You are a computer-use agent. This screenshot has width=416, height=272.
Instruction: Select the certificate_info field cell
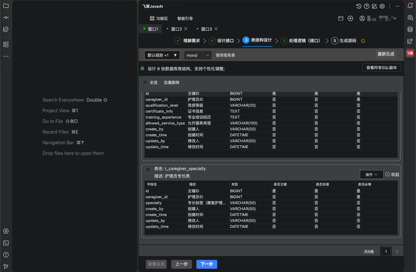click(165, 111)
